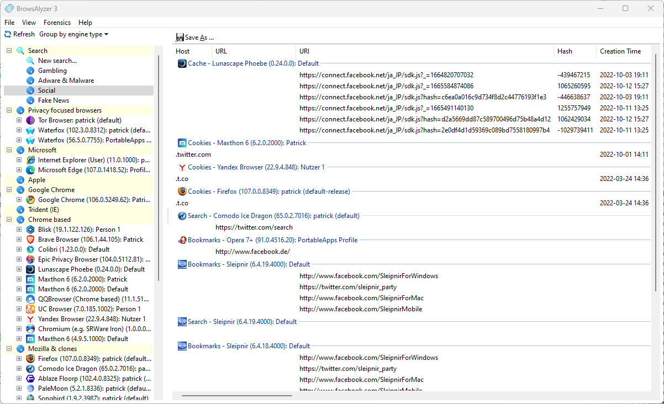This screenshot has height=404, width=664.
Task: Collapse the Mozilla & clones group
Action: point(9,349)
